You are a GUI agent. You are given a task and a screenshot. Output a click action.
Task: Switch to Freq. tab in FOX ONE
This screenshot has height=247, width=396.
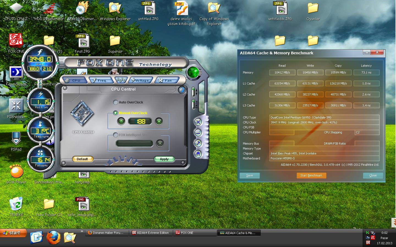[x=101, y=80]
